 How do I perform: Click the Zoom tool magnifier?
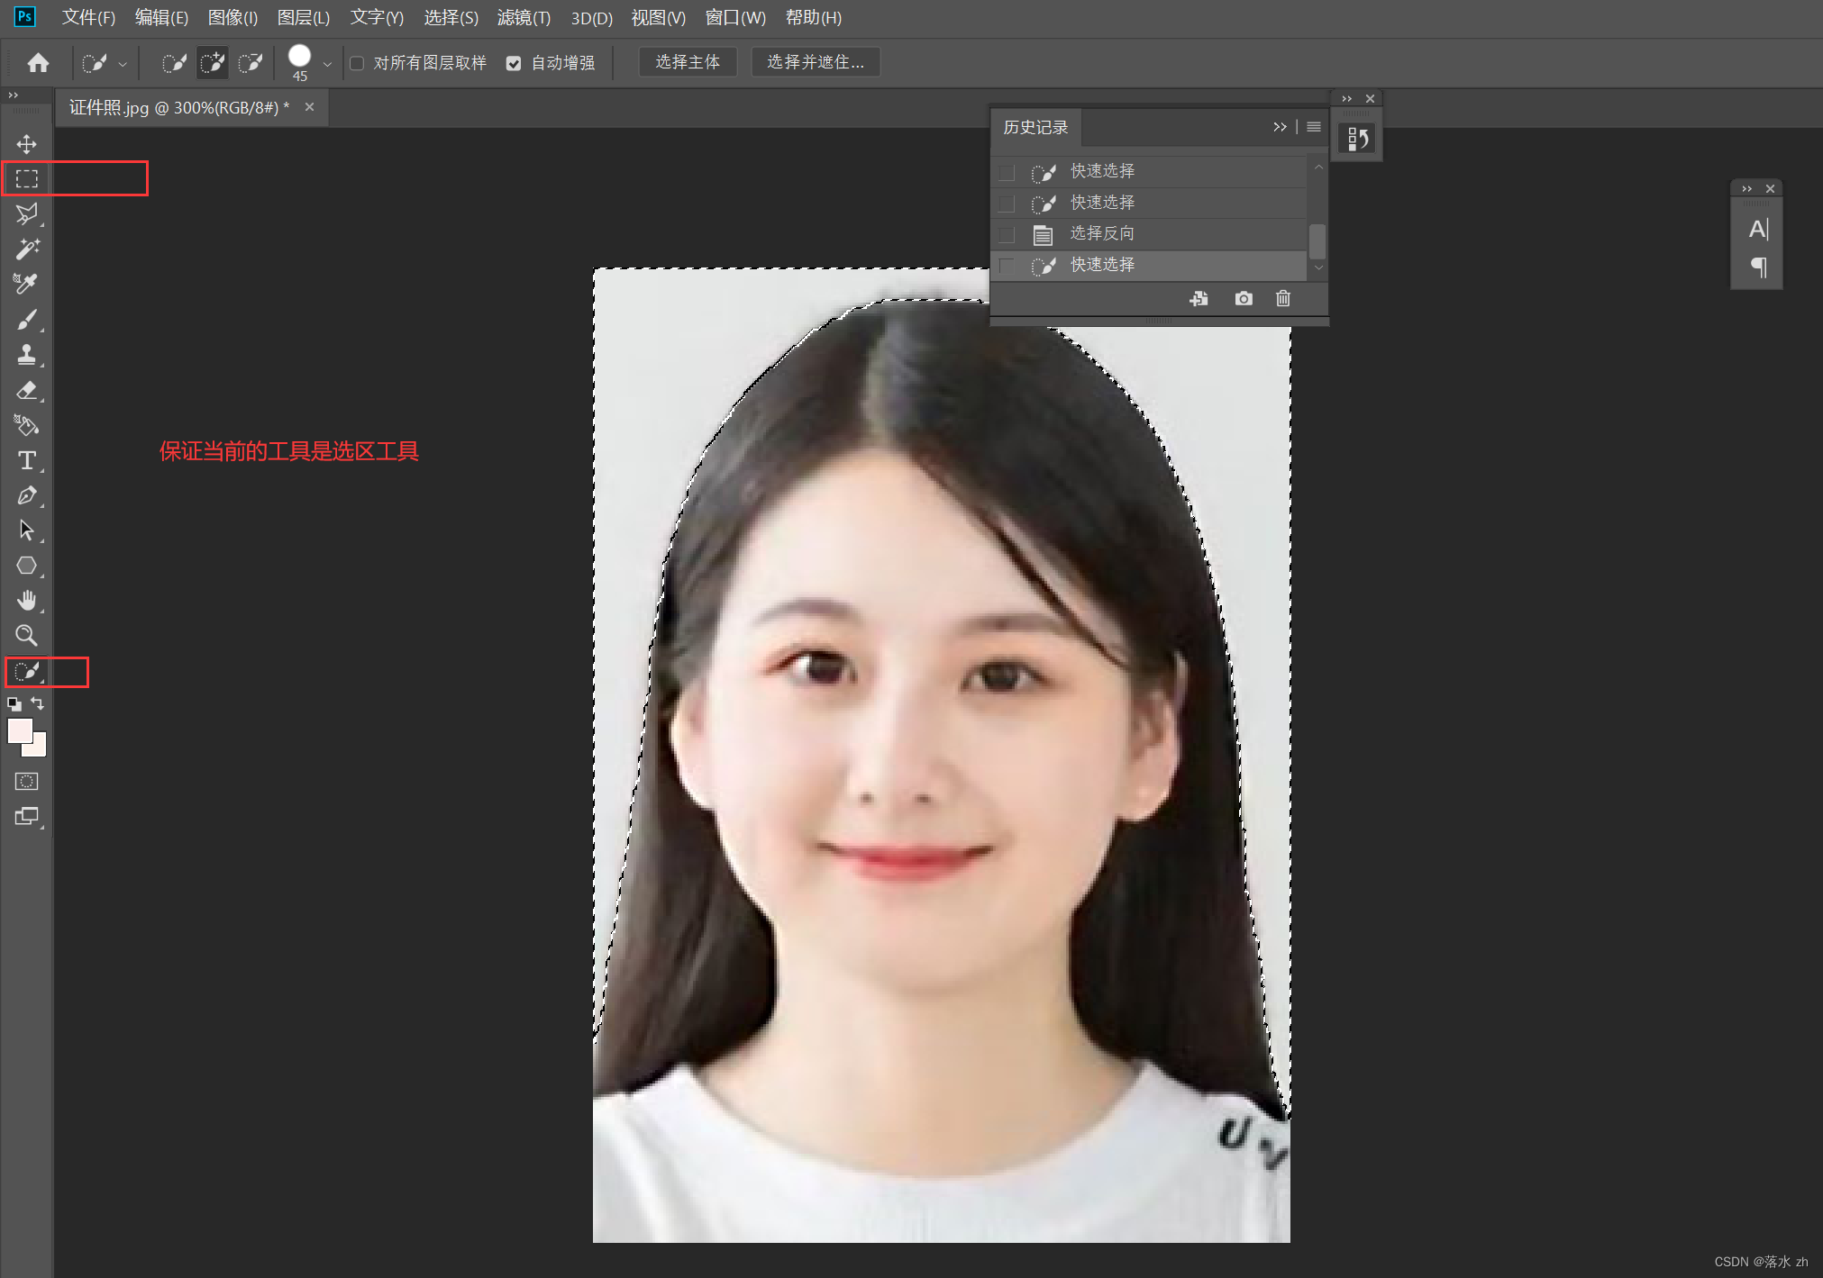coord(27,636)
